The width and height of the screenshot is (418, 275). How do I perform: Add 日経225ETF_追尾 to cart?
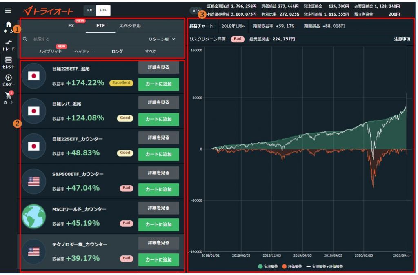(159, 84)
